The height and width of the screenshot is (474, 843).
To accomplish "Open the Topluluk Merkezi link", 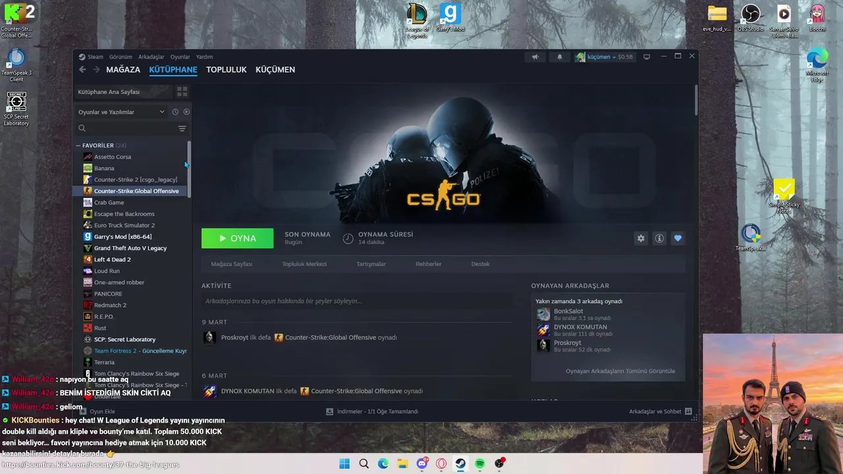I will point(304,264).
